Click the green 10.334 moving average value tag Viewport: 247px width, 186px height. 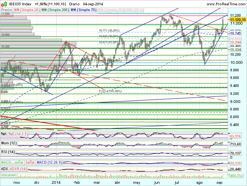click(x=235, y=50)
